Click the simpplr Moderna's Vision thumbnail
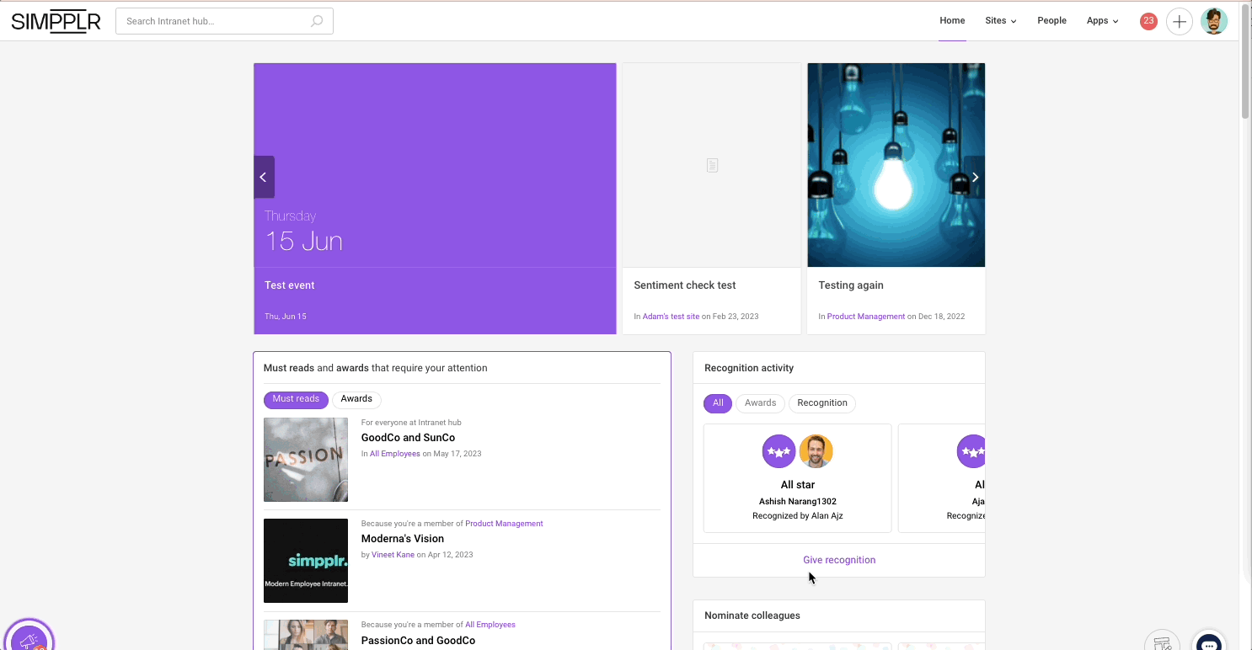Image resolution: width=1252 pixels, height=650 pixels. click(306, 561)
